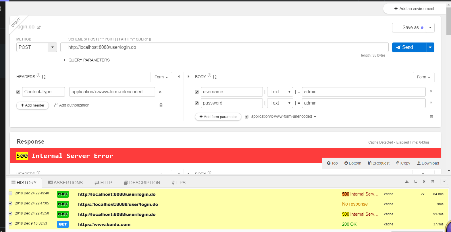This screenshot has width=451, height=232.
Task: Click the Save as button
Action: pyautogui.click(x=409, y=28)
